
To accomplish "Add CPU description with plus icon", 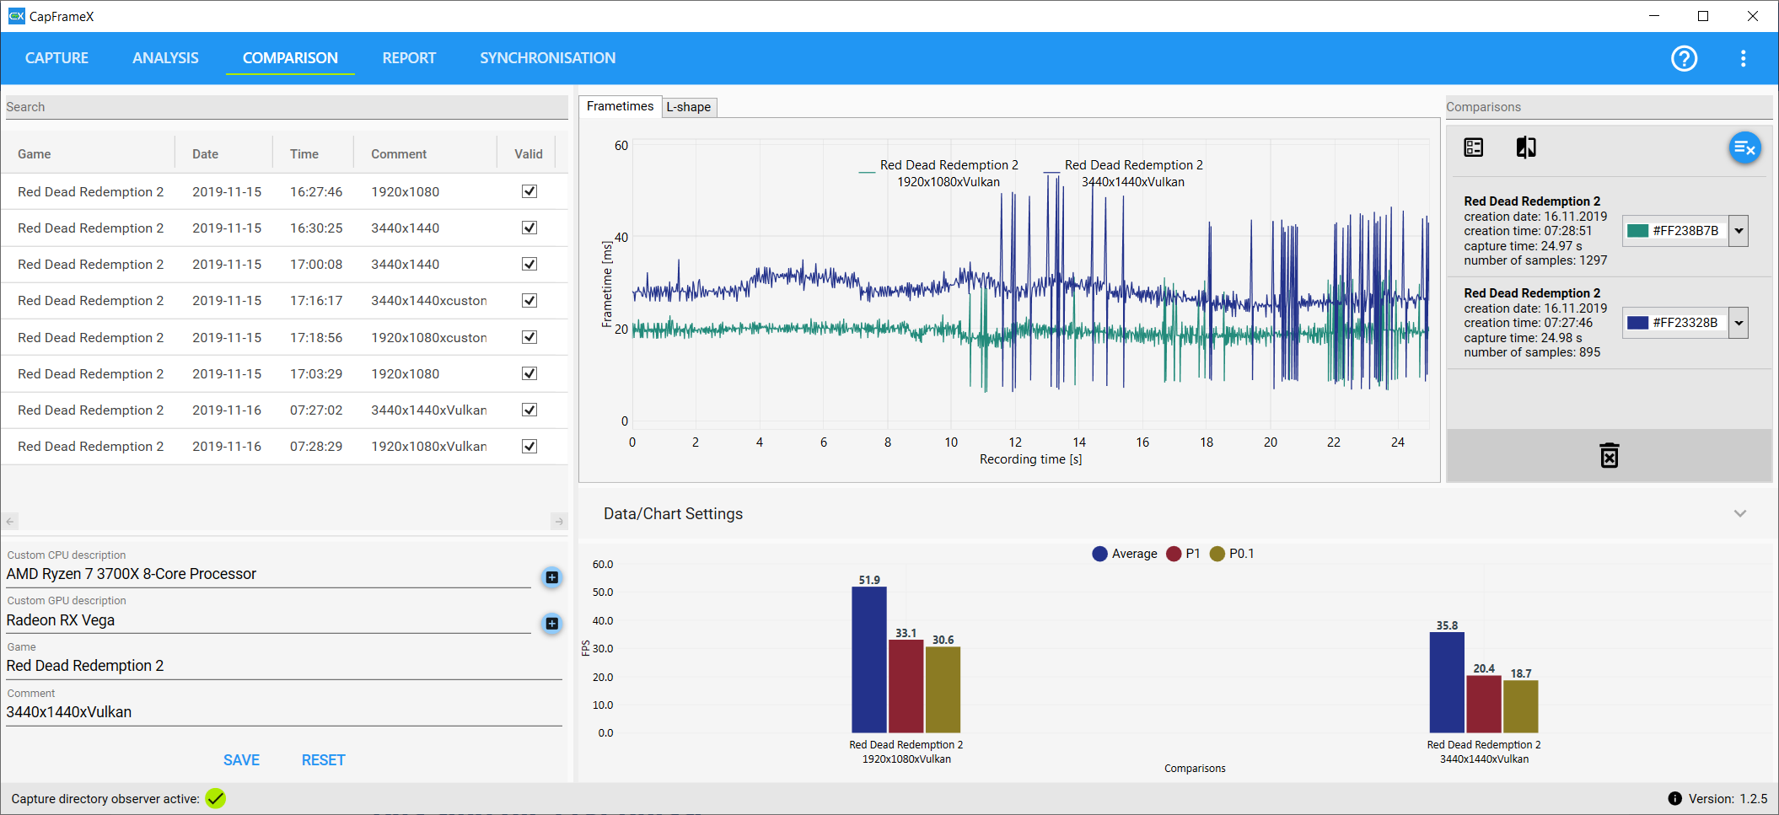I will point(551,577).
